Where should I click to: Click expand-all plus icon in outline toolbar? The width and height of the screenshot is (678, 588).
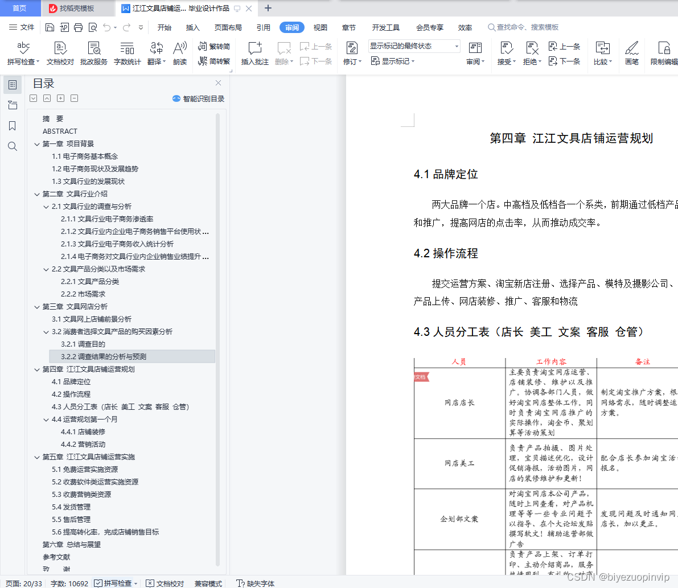click(x=60, y=98)
